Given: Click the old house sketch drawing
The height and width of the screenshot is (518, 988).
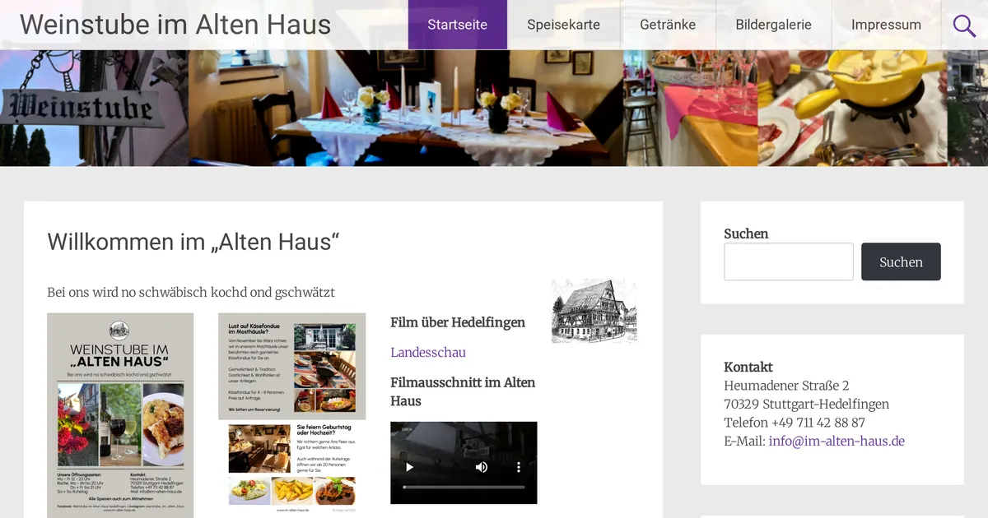Looking at the screenshot, I should (594, 310).
